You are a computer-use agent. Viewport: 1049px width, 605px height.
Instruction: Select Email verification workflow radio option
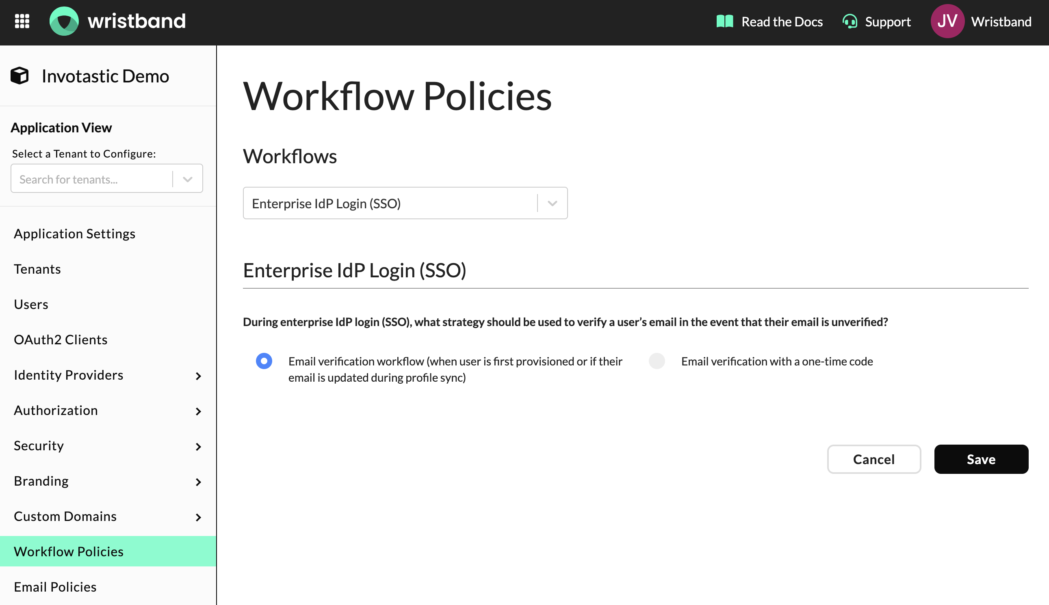[264, 361]
